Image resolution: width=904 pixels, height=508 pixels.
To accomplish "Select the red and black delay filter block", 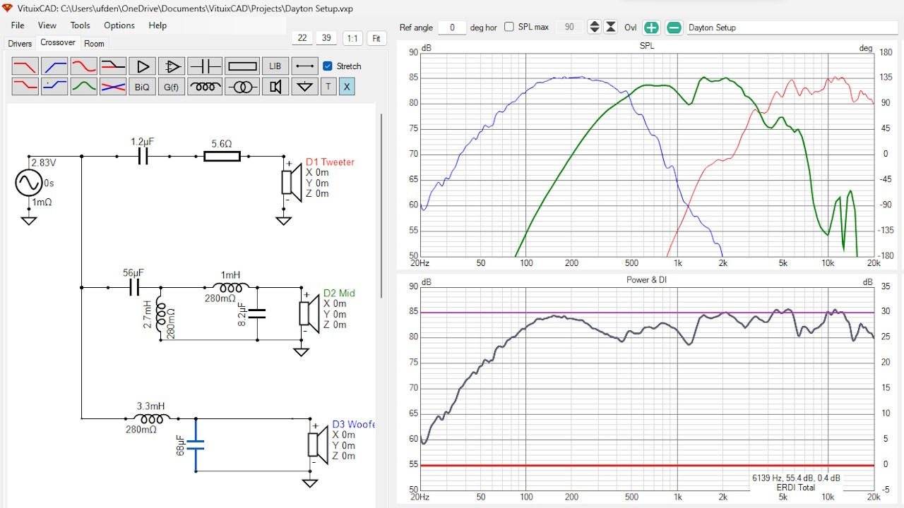I will coord(113,66).
